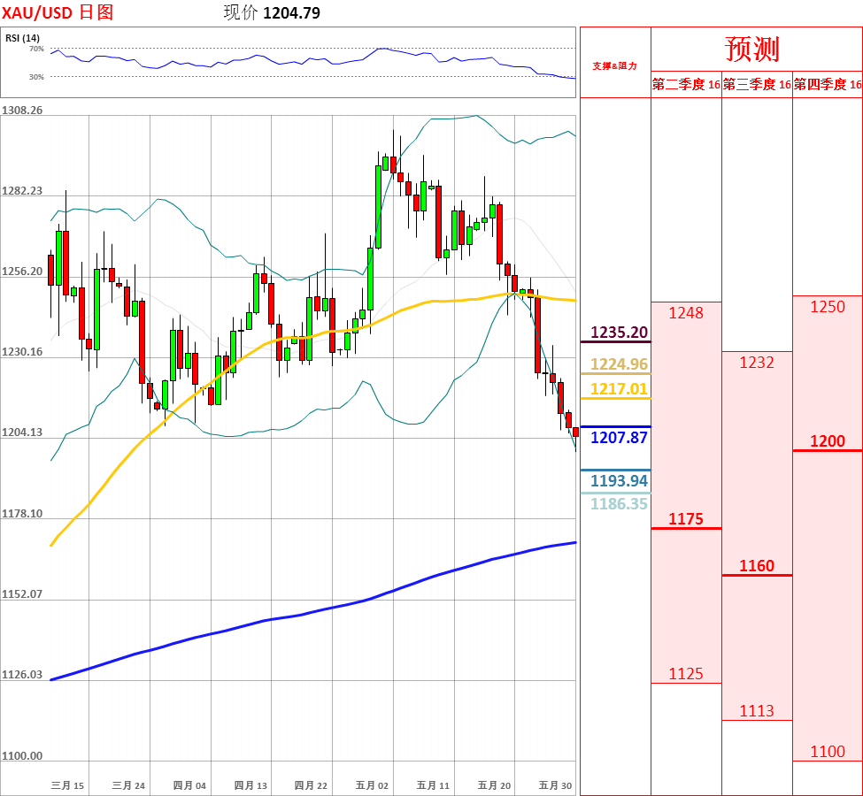The image size is (863, 796).
Task: Click the 五月 02 date label
Action: pos(372,785)
